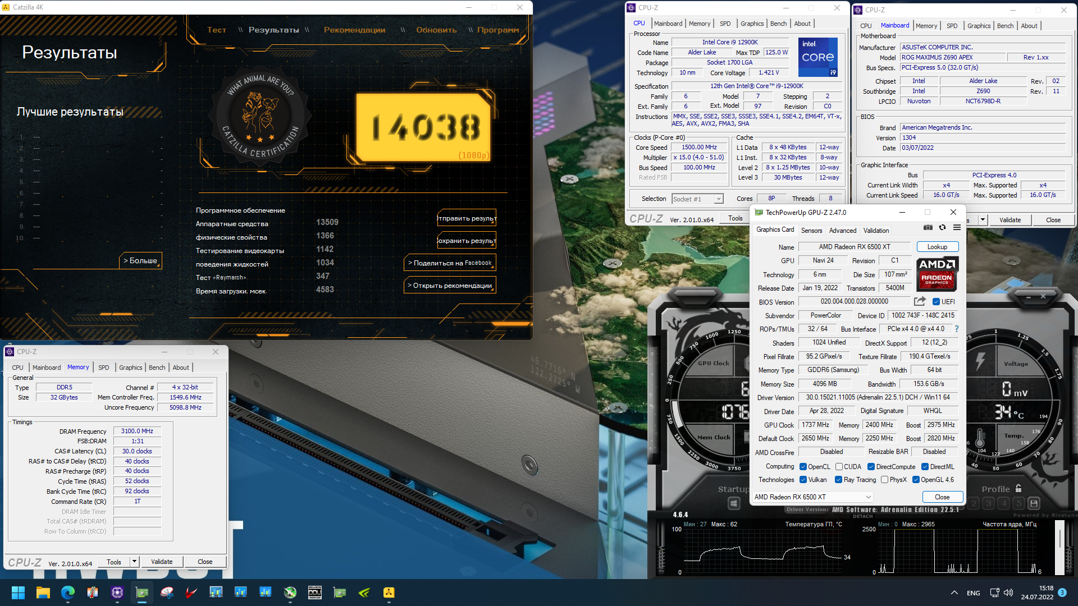Click the Afterburner graph vertical scrollbar
The width and height of the screenshot is (1078, 606).
[1059, 547]
